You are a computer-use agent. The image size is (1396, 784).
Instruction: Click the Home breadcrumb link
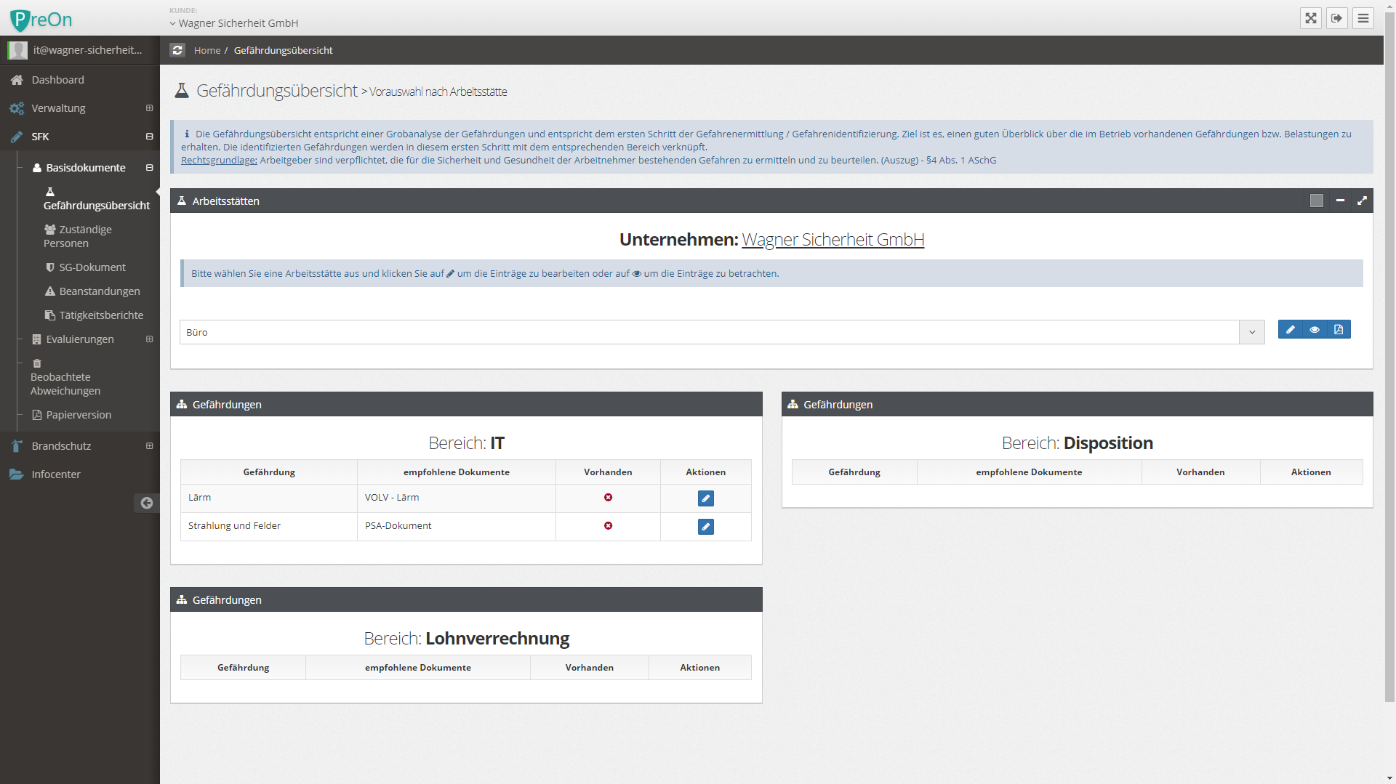pyautogui.click(x=207, y=50)
